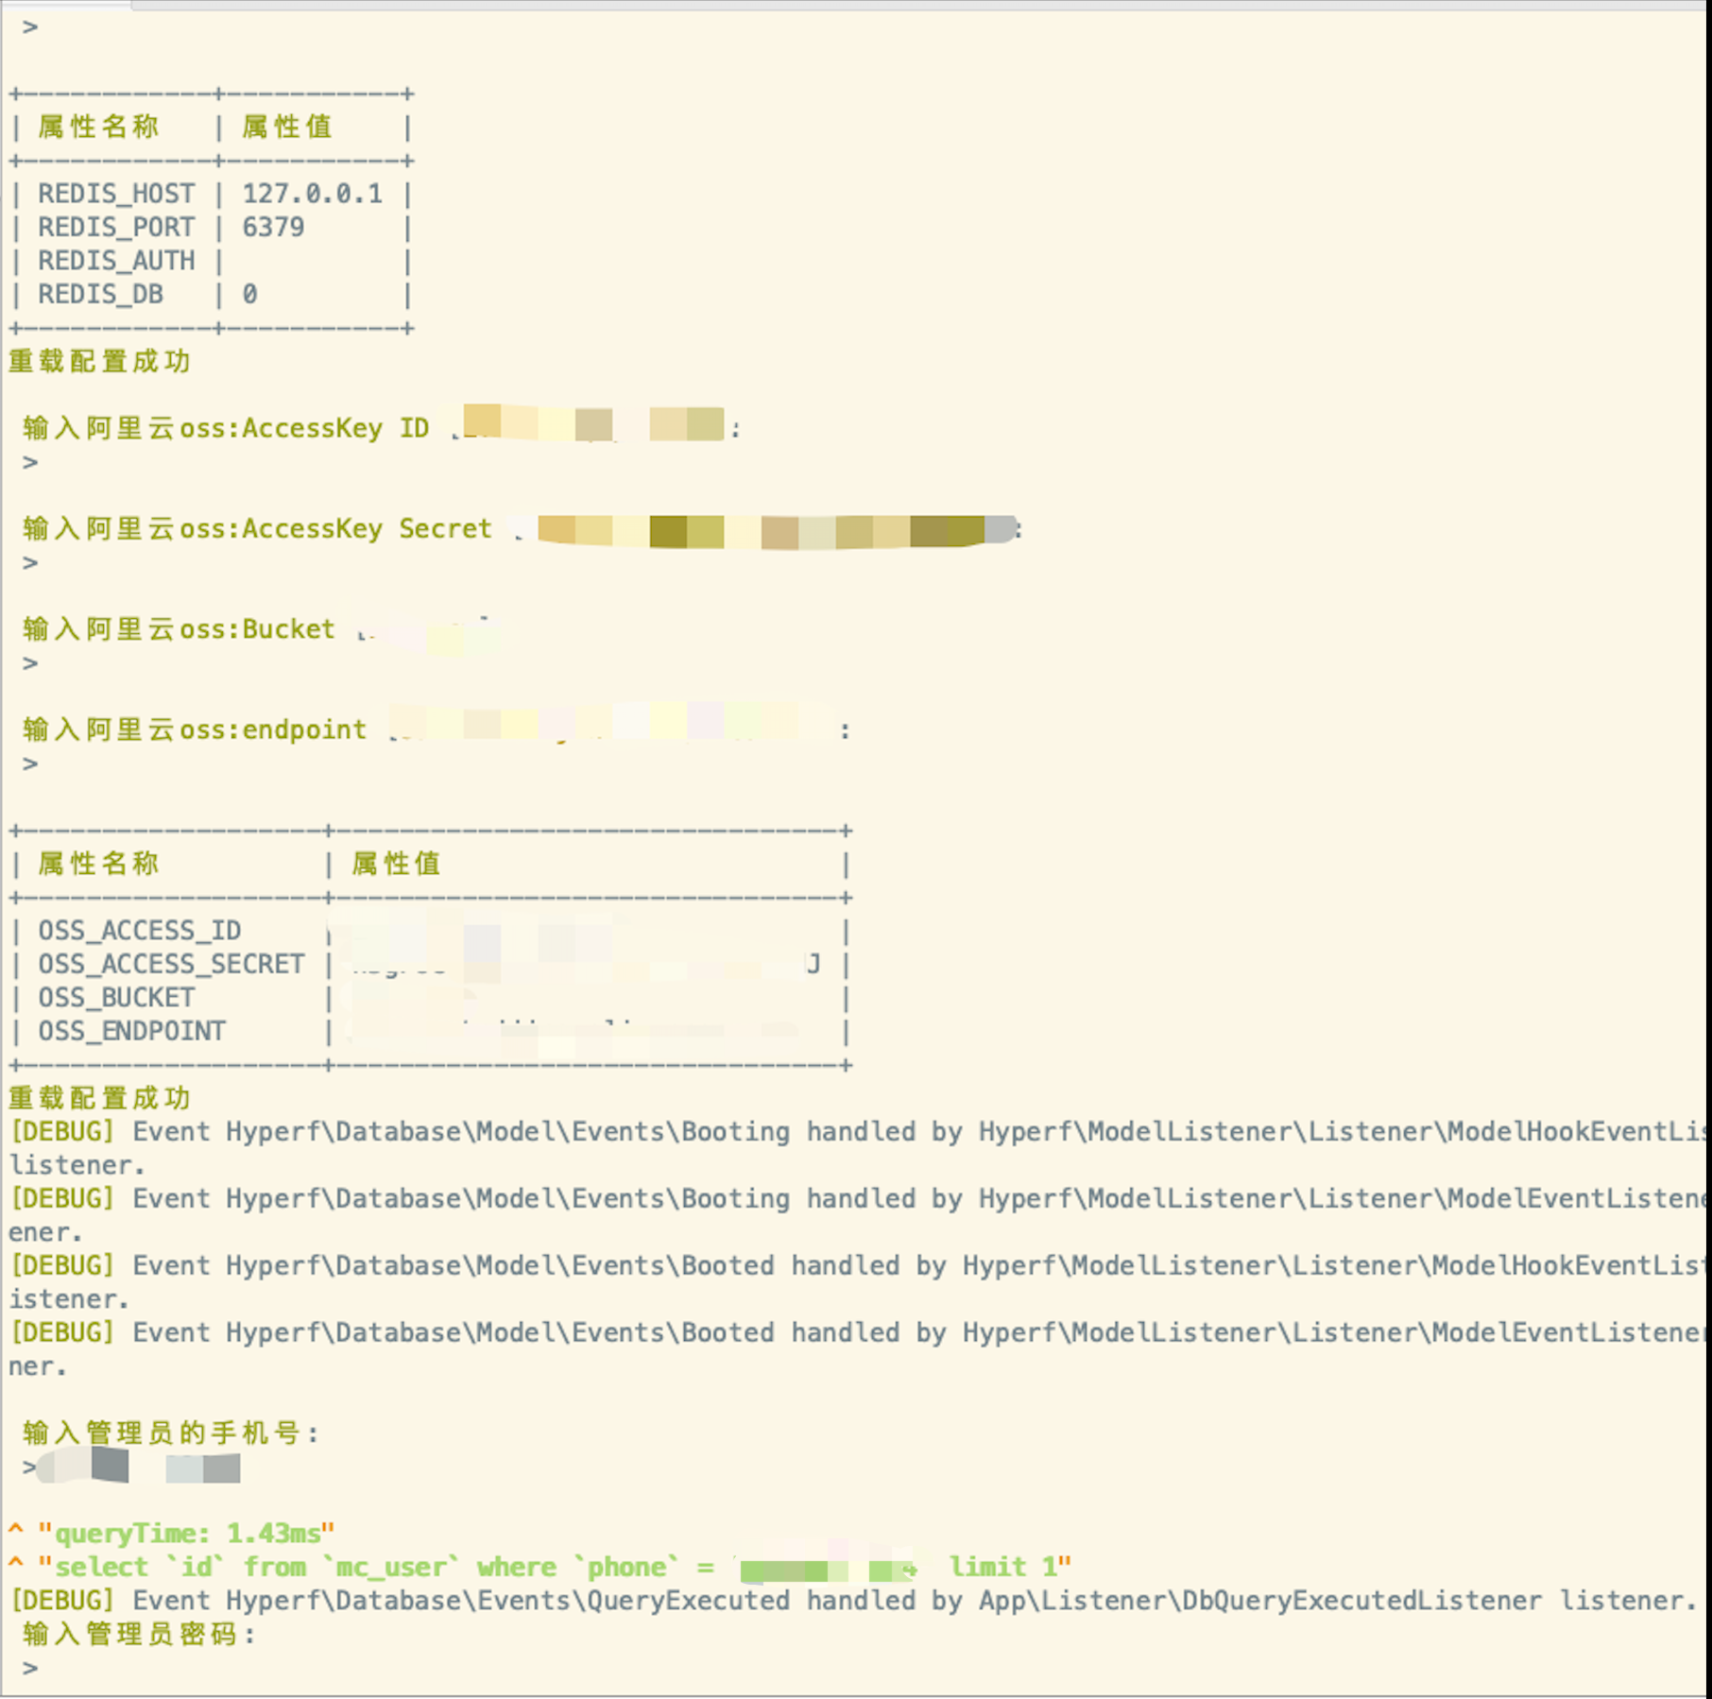Select the REDIS_PORT value 6379

click(x=273, y=228)
